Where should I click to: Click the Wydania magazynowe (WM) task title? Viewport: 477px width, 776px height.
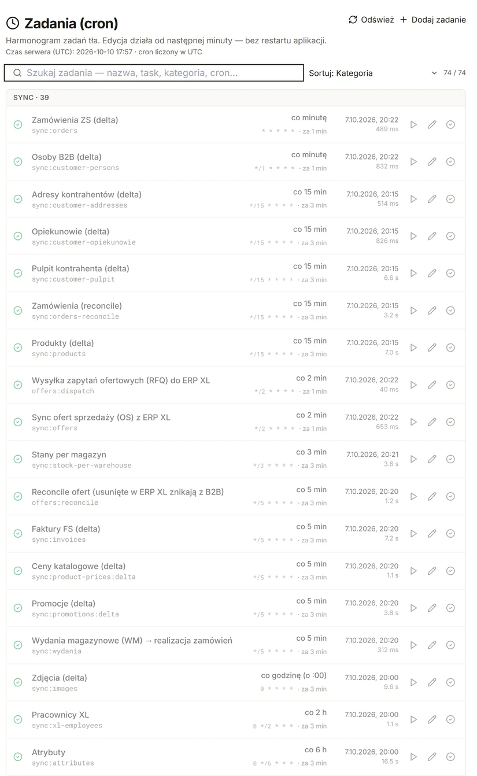pos(132,641)
